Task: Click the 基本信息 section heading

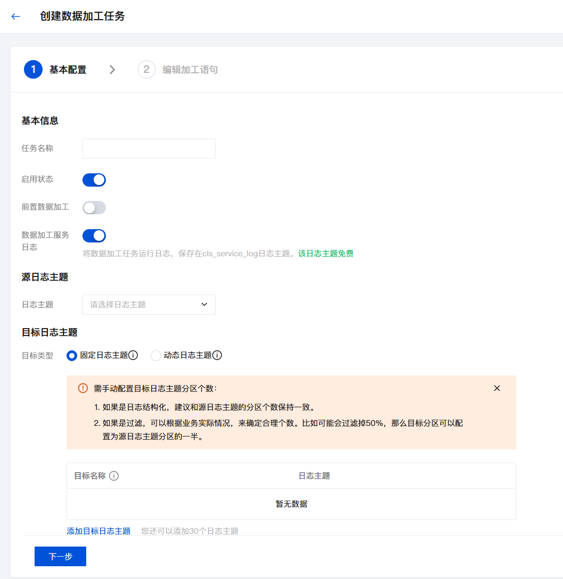Action: [x=40, y=121]
